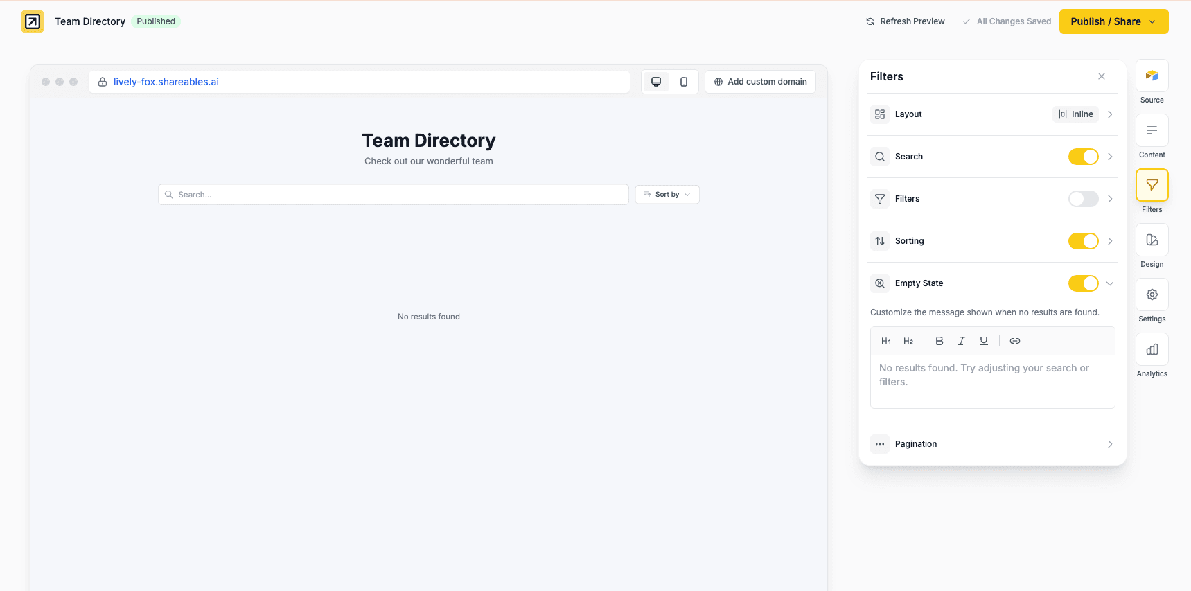Disable the Search toggle
Image resolution: width=1191 pixels, height=591 pixels.
pyautogui.click(x=1083, y=157)
